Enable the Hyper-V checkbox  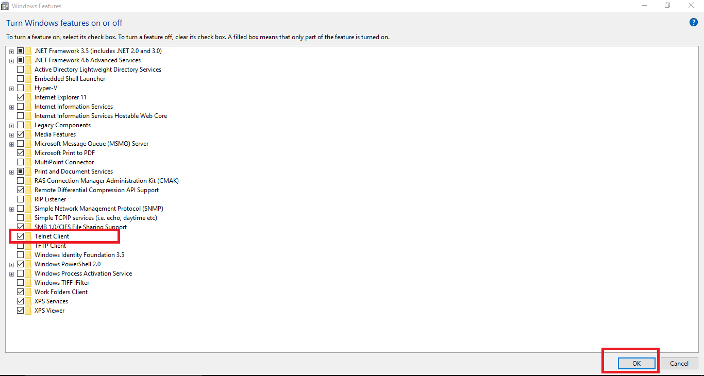point(21,88)
